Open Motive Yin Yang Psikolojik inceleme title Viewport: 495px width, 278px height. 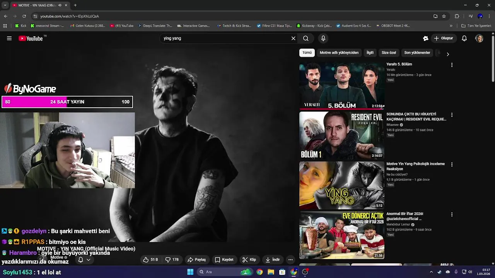click(x=415, y=166)
